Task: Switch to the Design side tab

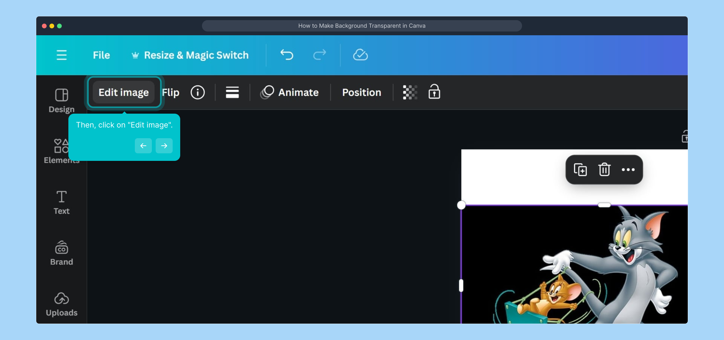Action: (x=61, y=100)
